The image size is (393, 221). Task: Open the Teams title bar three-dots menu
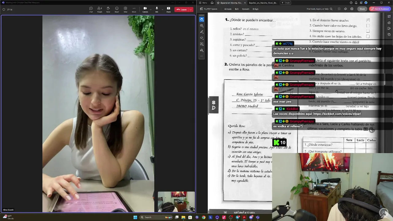coord(173,2)
